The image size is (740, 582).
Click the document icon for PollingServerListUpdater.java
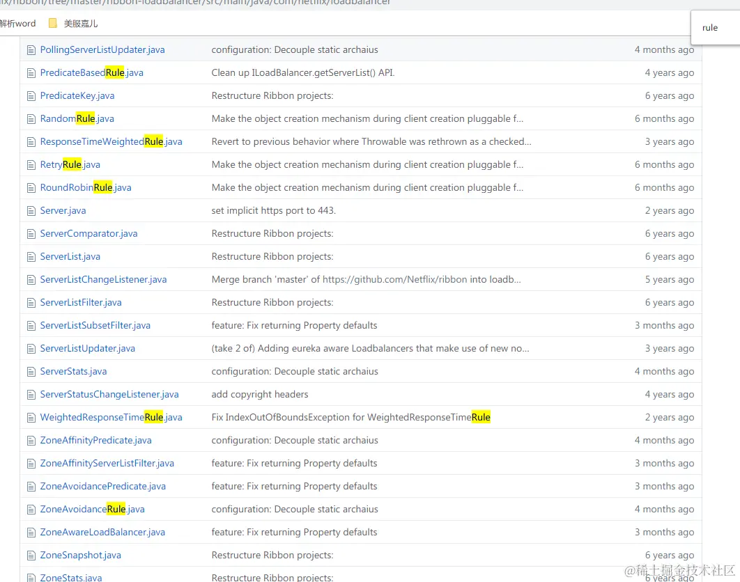click(31, 49)
